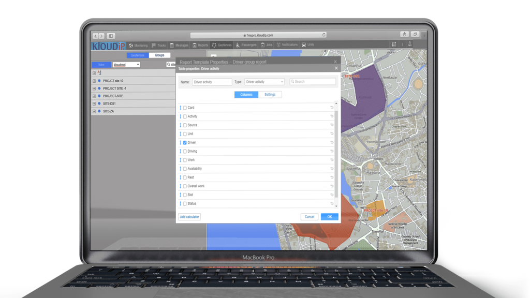530x298 pixels.
Task: Open the Monitoring tab
Action: [138, 46]
